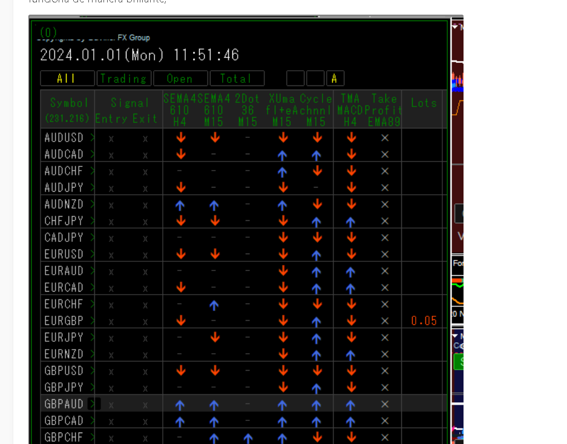Image resolution: width=567 pixels, height=444 pixels.
Task: Toggle GBPAUD Take Profit X mark
Action: click(385, 404)
